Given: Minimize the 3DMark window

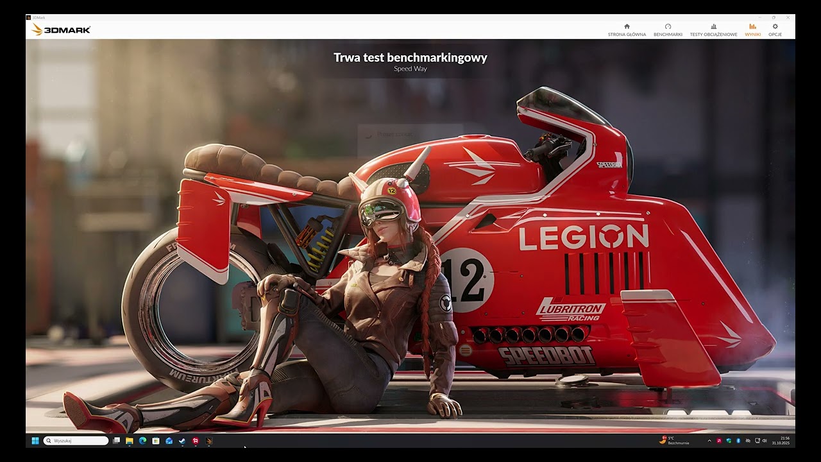Looking at the screenshot, I should click(759, 17).
